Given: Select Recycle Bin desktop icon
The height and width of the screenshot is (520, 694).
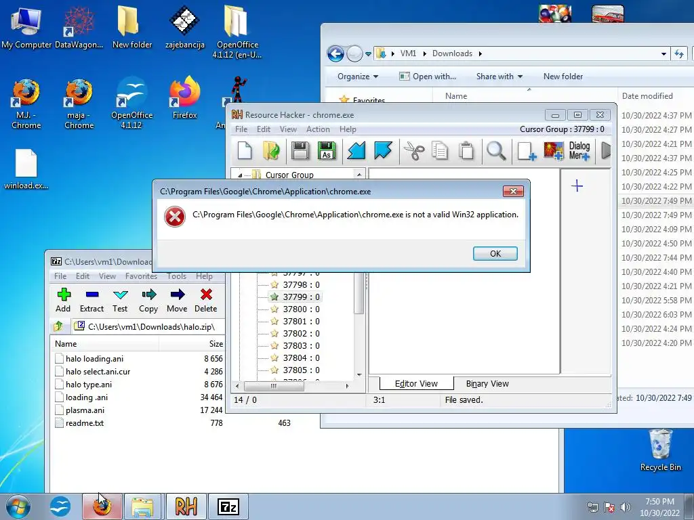Looking at the screenshot, I should [x=660, y=450].
